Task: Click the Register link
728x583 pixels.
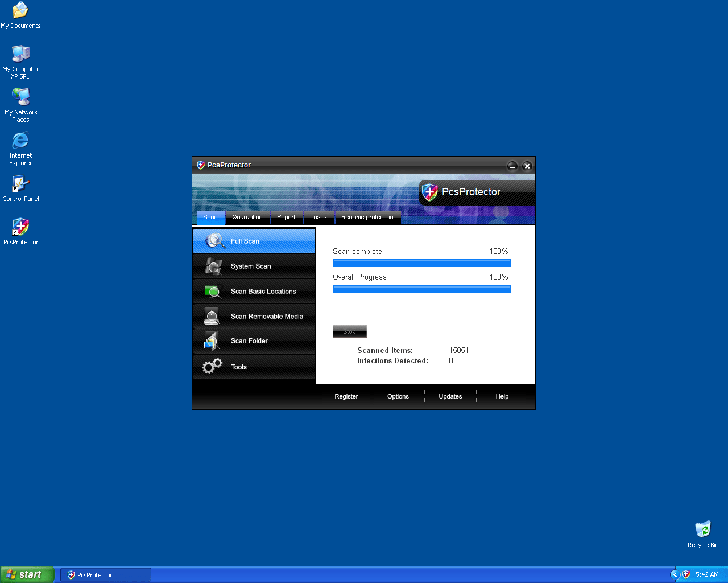Action: point(346,396)
